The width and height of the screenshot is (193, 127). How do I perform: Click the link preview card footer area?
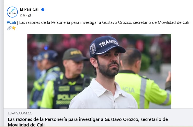(x=98, y=118)
